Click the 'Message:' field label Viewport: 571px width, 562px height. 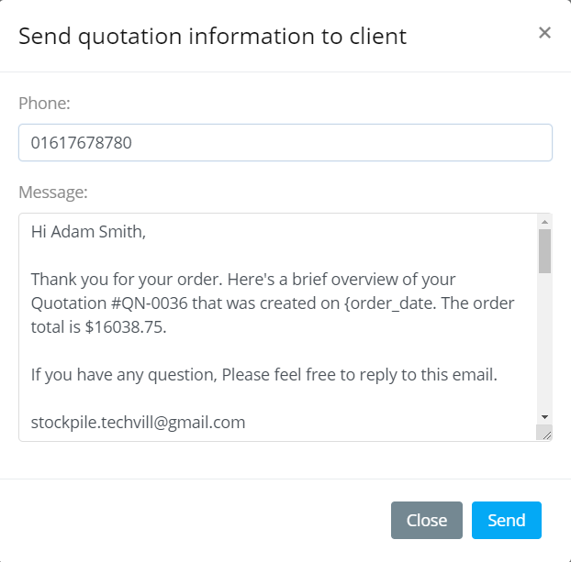coord(53,193)
